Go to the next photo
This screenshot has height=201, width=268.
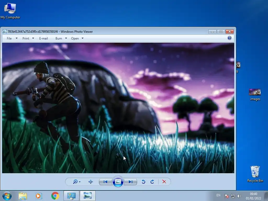pos(131,182)
